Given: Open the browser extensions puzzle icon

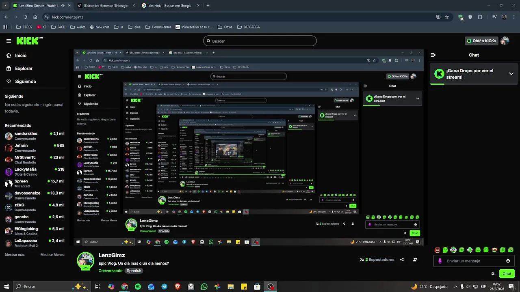Looking at the screenshot, I should click(x=480, y=17).
